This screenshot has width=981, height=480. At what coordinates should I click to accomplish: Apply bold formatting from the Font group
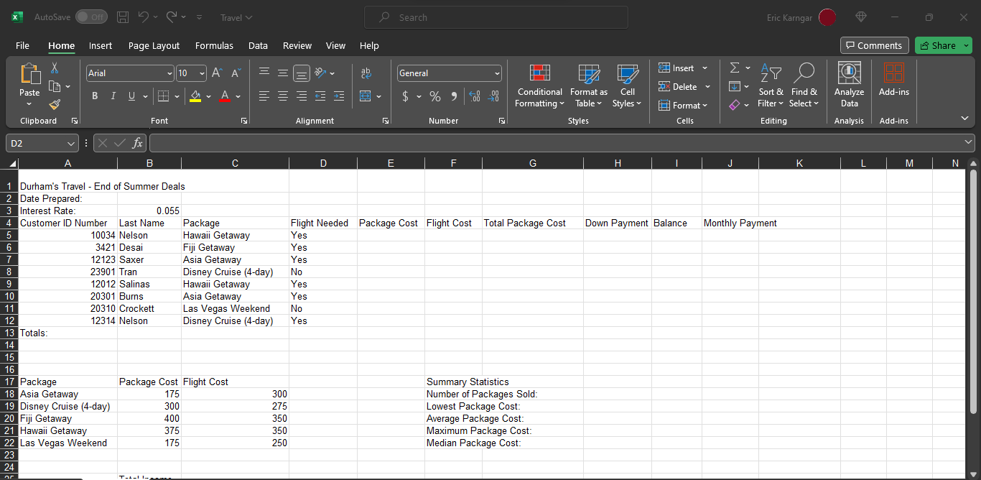[94, 96]
